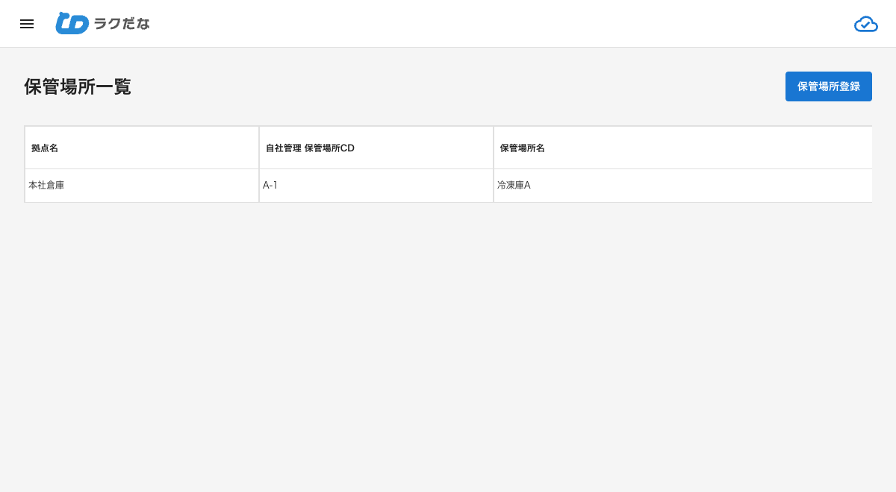Screen dimensions: 896x492
Task: Click the cloud sync status icon
Action: tap(866, 24)
